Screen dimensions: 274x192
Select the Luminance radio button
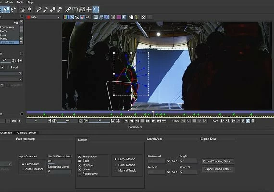(23, 164)
